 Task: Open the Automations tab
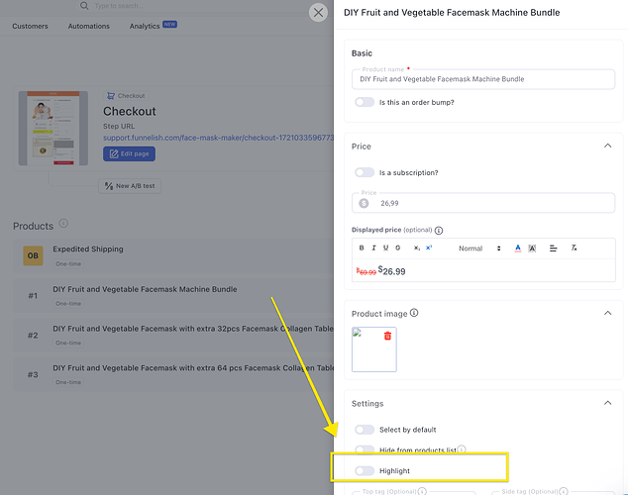(89, 26)
